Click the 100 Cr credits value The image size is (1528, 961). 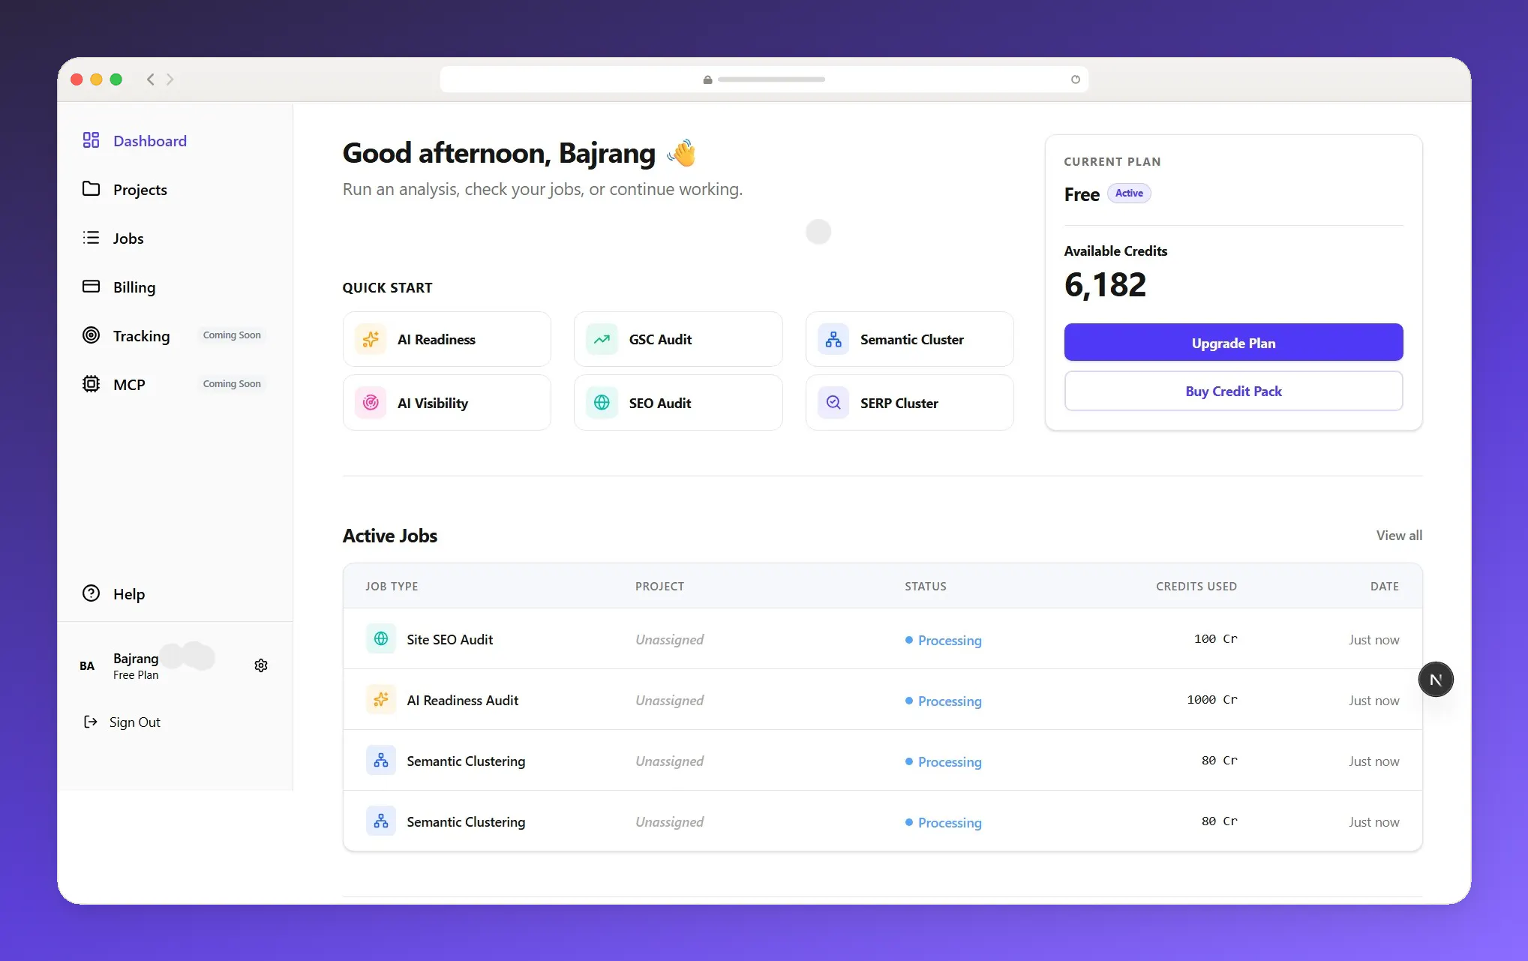pyautogui.click(x=1215, y=638)
